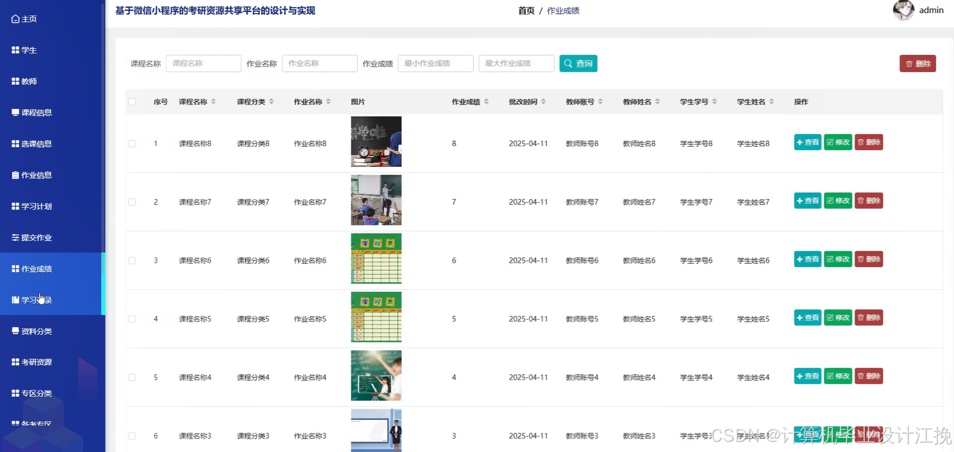The image size is (954, 452).
Task: Click 修改 for row 课程名称7
Action: coord(838,201)
